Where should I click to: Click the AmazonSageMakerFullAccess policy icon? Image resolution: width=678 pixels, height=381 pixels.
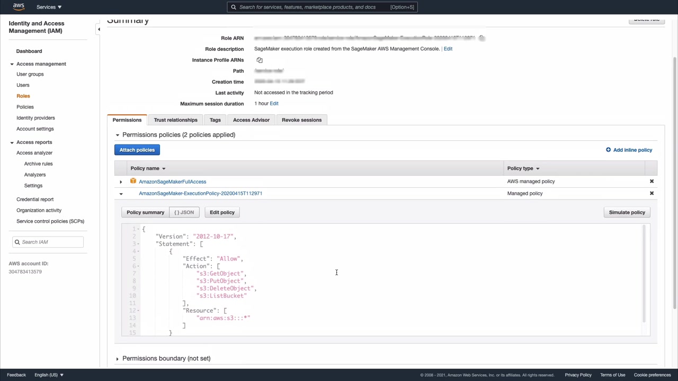[133, 182]
